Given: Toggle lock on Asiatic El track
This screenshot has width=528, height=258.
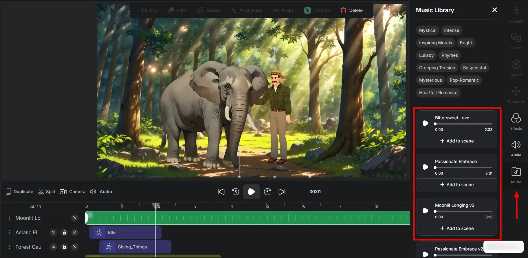Looking at the screenshot, I should pos(64,232).
